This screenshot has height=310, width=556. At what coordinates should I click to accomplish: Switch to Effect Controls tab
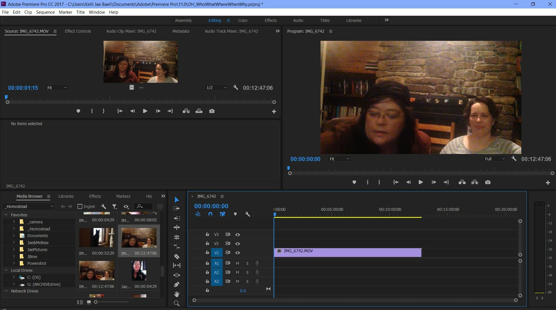(x=78, y=31)
